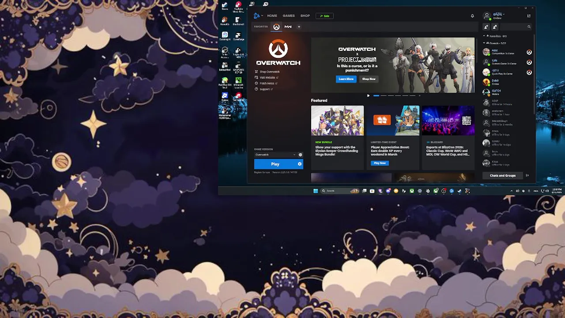Click Shop Overwatch link

coord(267,72)
